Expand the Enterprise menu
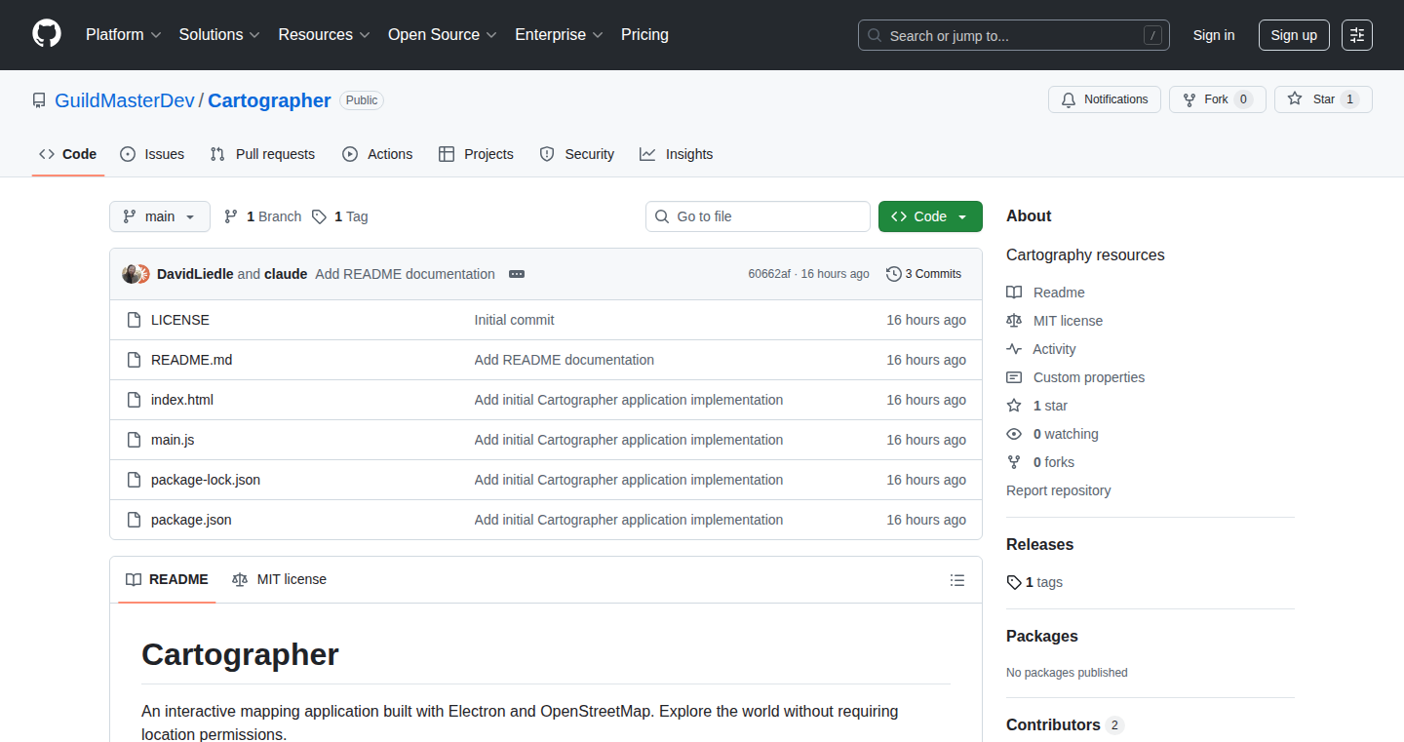This screenshot has width=1404, height=742. 559,35
